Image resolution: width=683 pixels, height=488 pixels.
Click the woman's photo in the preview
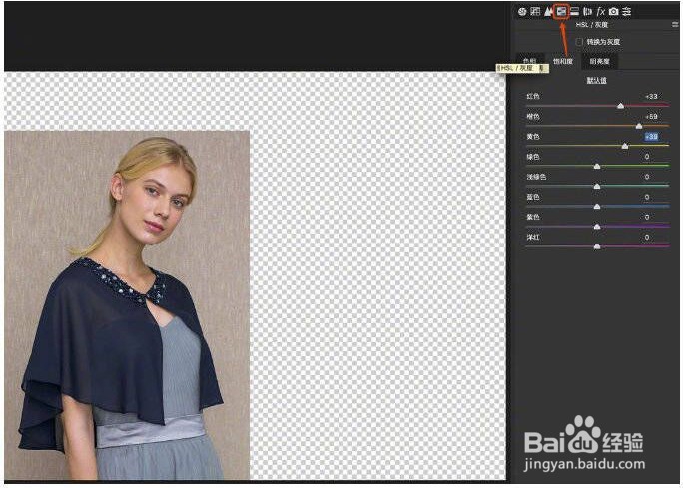coord(127,304)
